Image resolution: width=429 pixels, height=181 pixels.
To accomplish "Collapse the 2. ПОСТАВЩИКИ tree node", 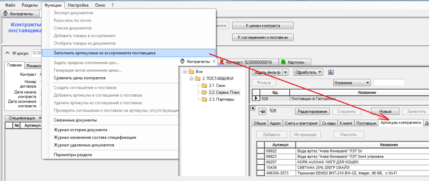I will tap(192, 79).
